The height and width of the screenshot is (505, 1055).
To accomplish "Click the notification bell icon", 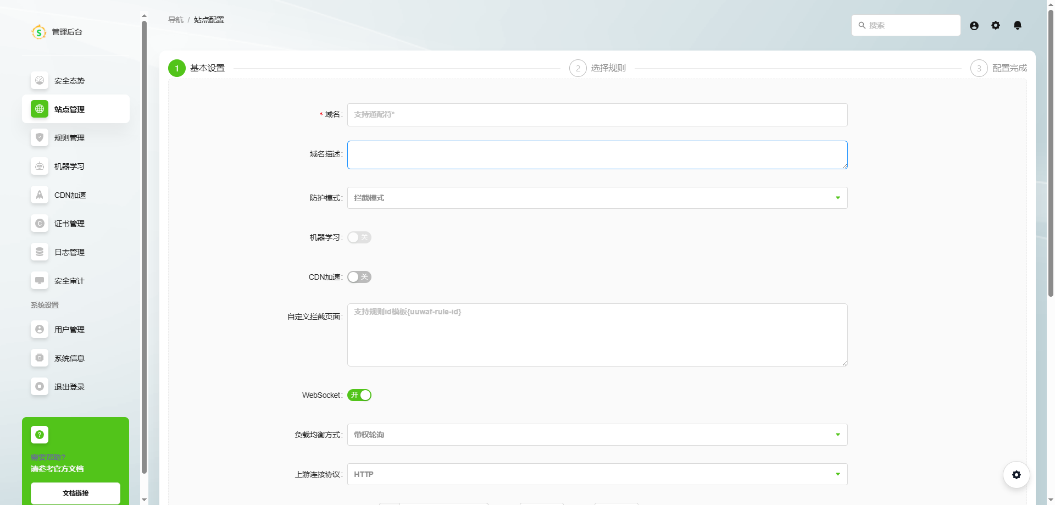I will coord(1018,25).
